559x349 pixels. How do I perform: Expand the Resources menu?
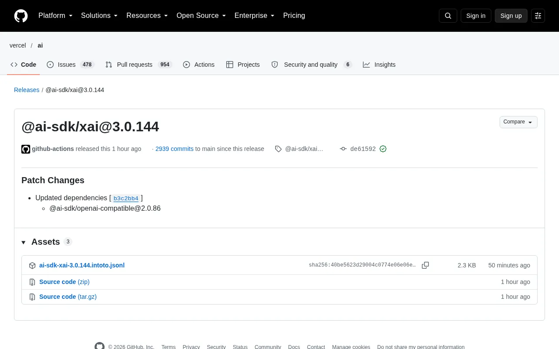point(147,16)
